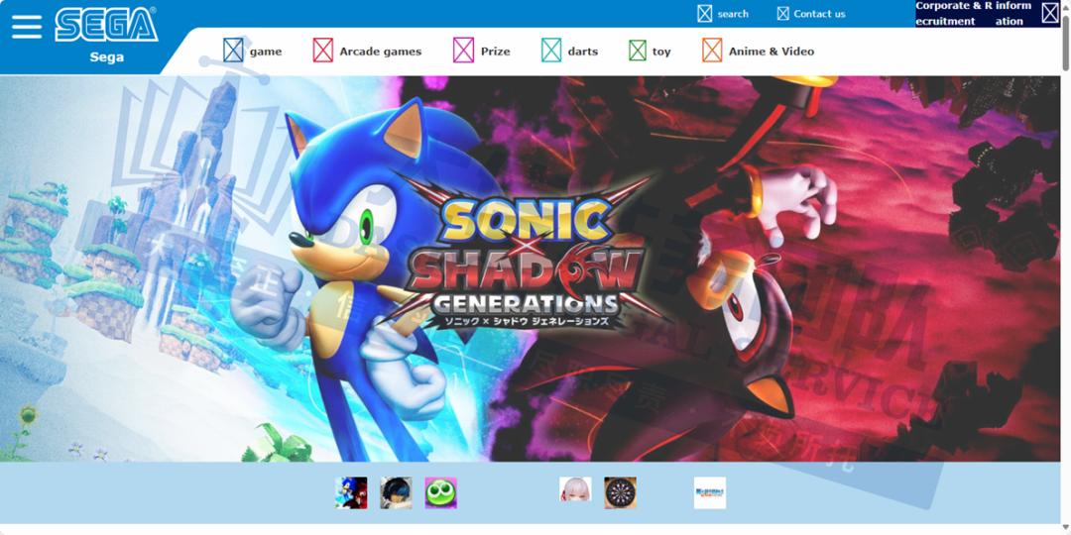Open the search link in header
The image size is (1071, 535).
coord(723,14)
